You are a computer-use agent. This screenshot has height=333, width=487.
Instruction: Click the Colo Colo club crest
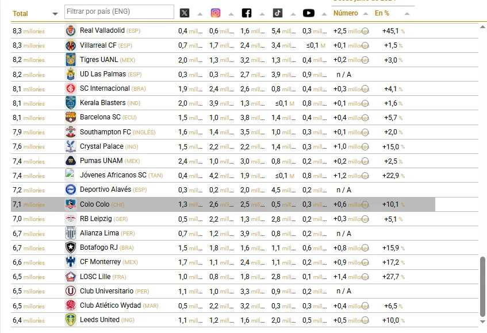(70, 204)
